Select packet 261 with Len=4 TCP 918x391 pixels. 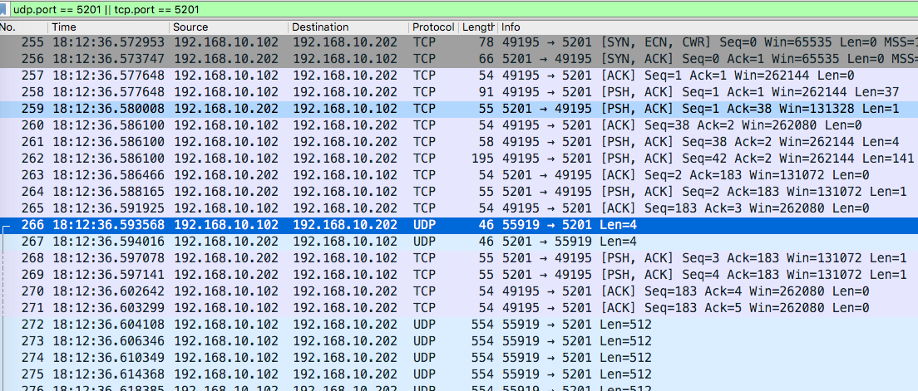pos(459,141)
